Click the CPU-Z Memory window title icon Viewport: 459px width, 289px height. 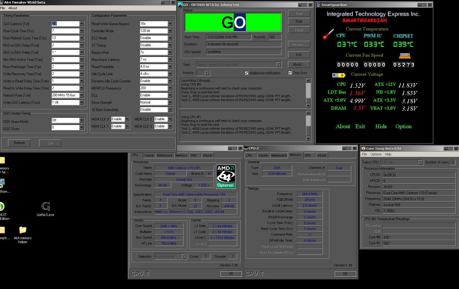coord(246,148)
